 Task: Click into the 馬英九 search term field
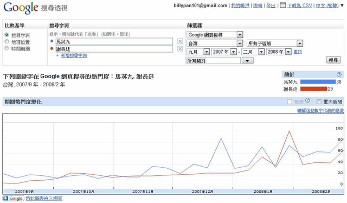tap(114, 41)
